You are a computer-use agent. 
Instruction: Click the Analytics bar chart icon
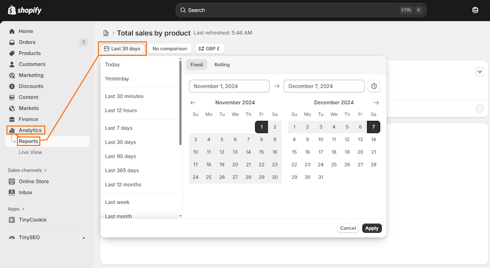coord(12,130)
